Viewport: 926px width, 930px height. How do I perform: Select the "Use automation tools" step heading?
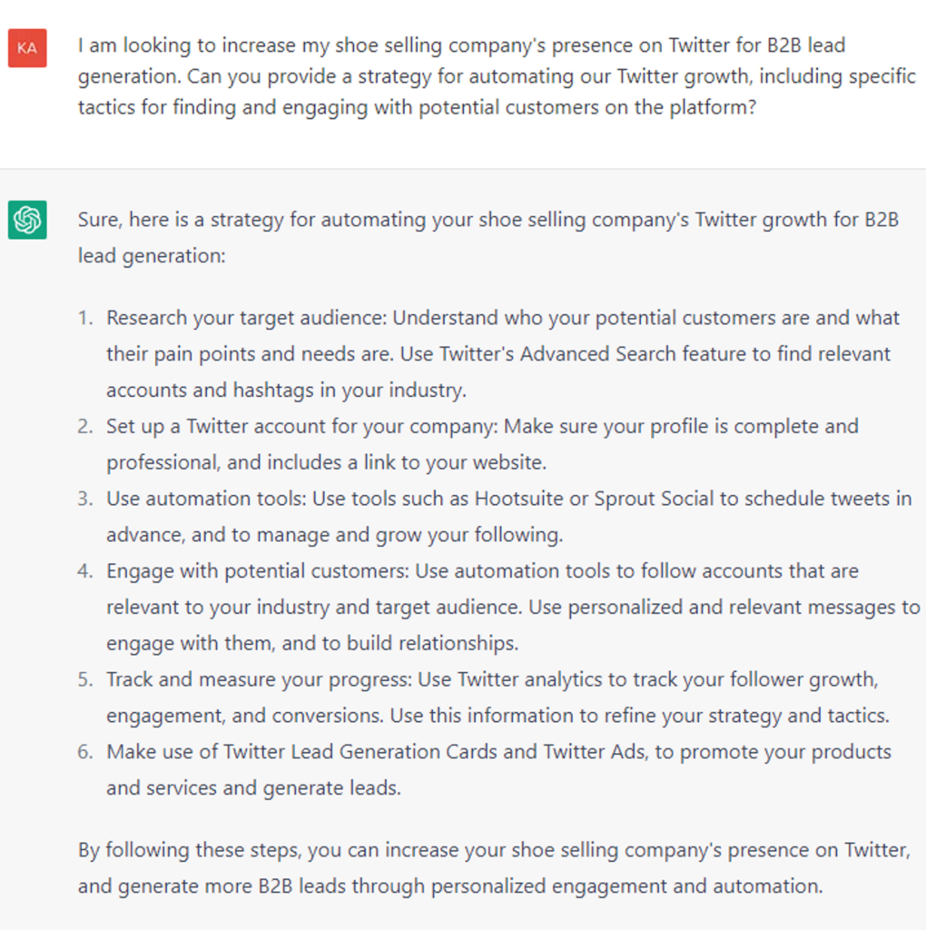pos(205,499)
